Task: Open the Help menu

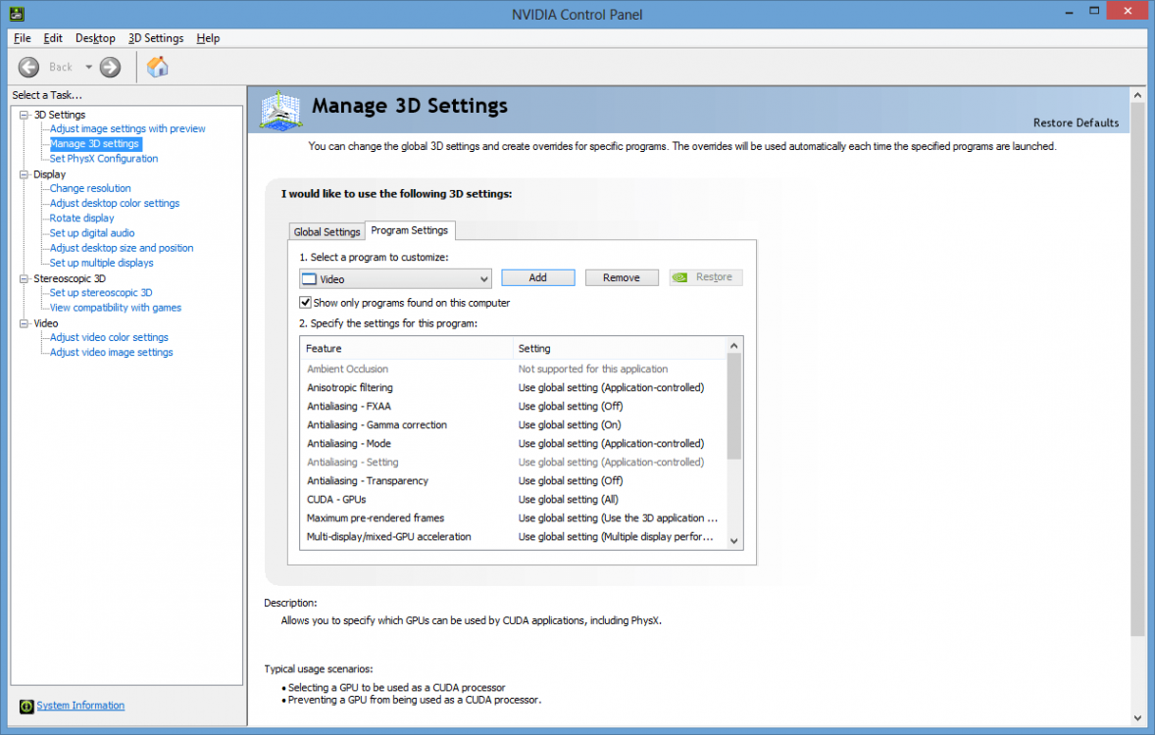Action: pos(208,38)
